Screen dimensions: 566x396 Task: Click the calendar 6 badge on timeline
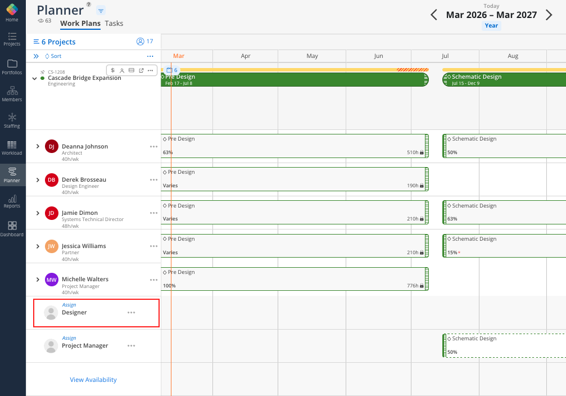pyautogui.click(x=172, y=70)
